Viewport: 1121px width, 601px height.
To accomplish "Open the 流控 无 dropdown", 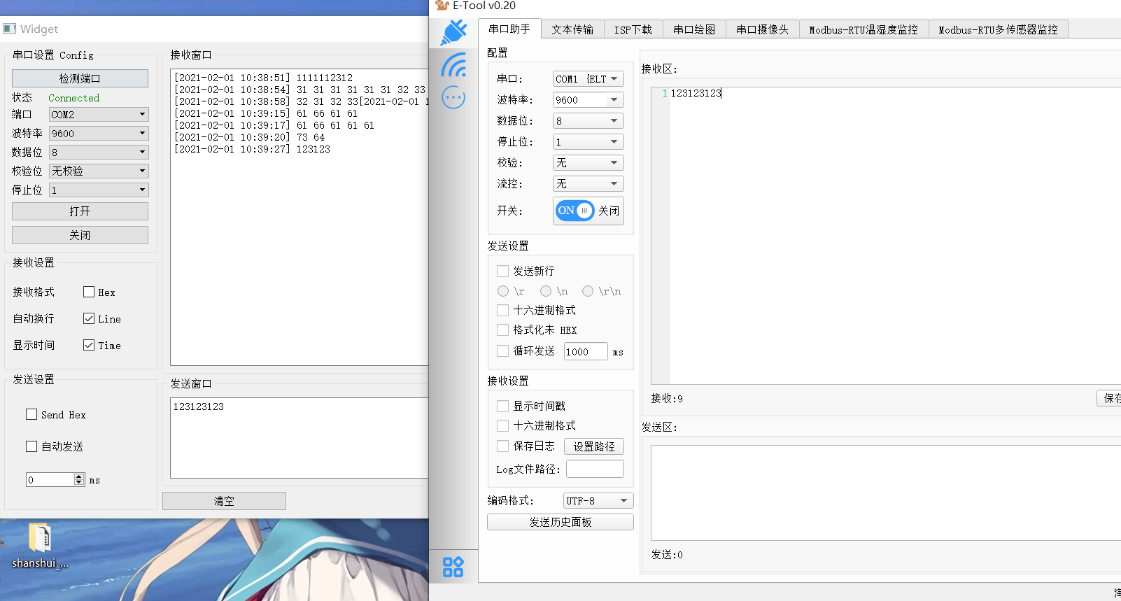I will [588, 184].
